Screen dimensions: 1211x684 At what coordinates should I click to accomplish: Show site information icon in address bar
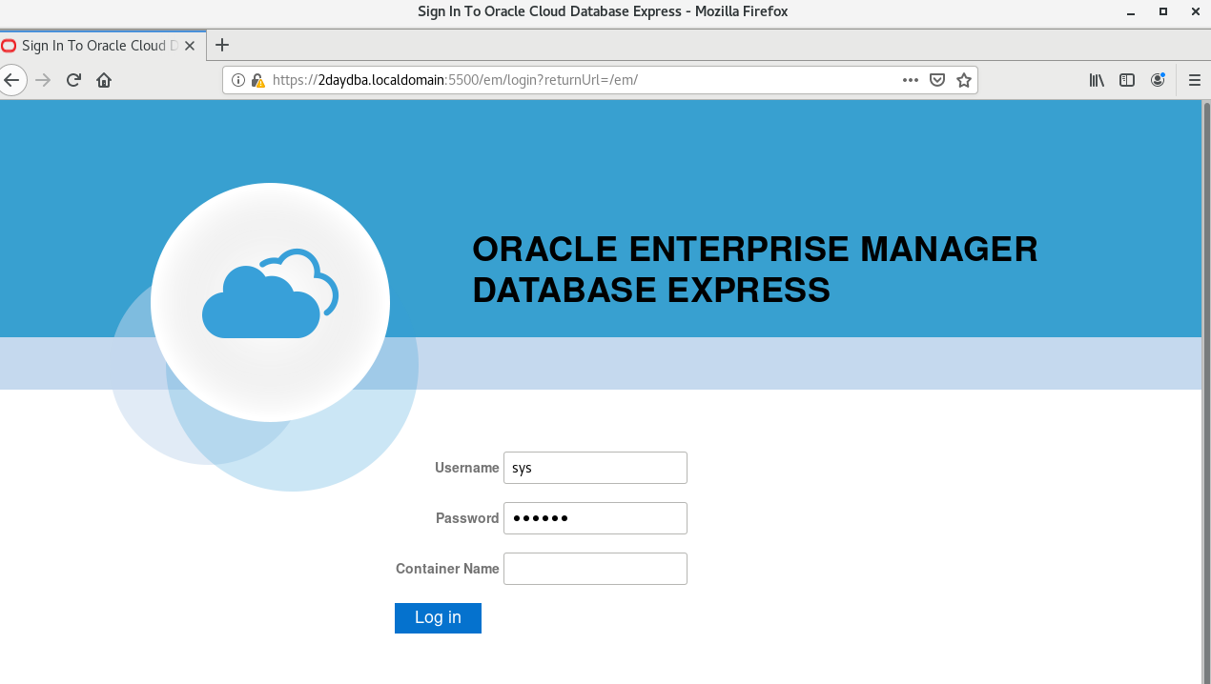point(238,80)
